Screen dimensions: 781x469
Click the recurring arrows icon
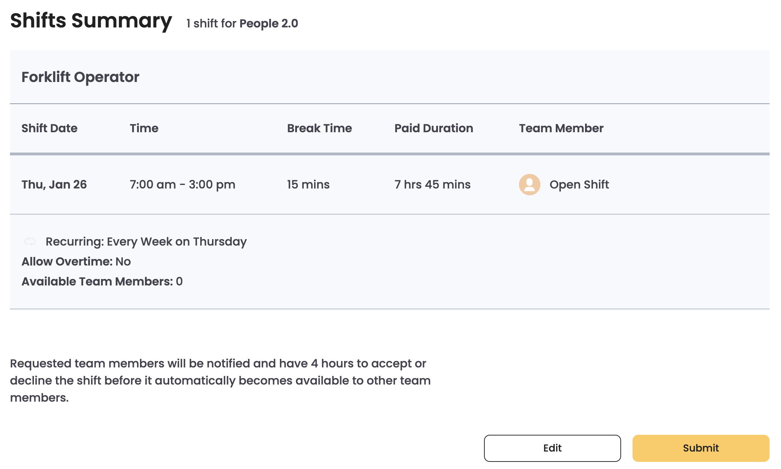tap(30, 242)
